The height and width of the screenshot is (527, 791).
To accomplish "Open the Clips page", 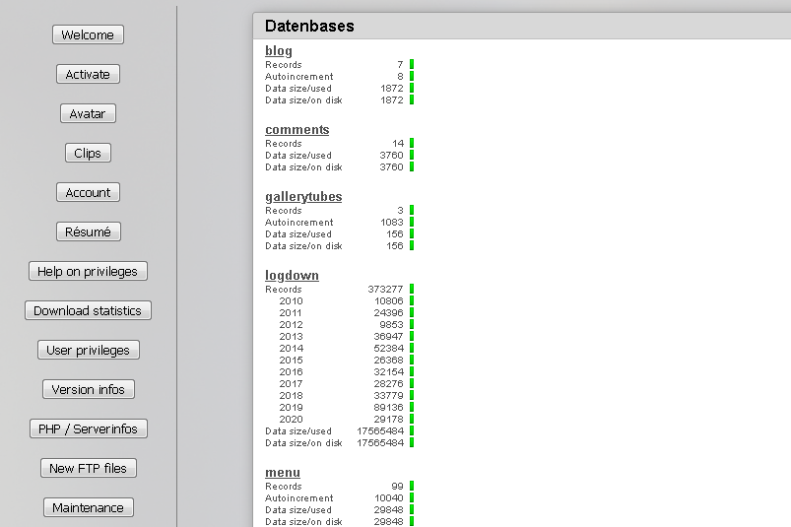I will point(88,153).
